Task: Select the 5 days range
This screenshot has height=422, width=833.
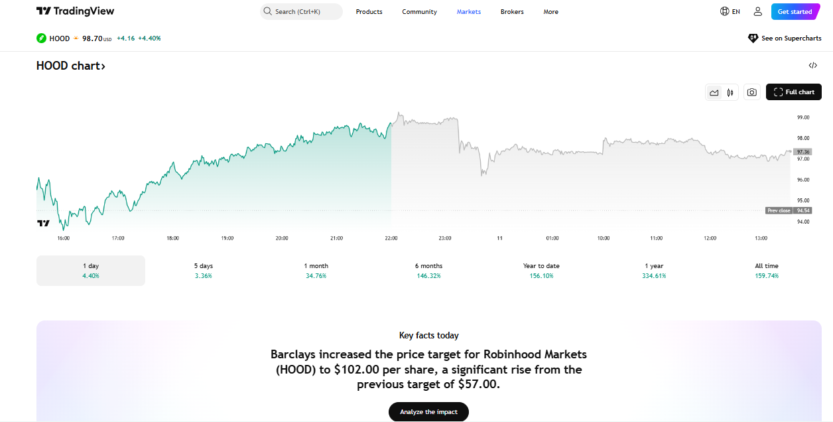Action: tap(204, 271)
